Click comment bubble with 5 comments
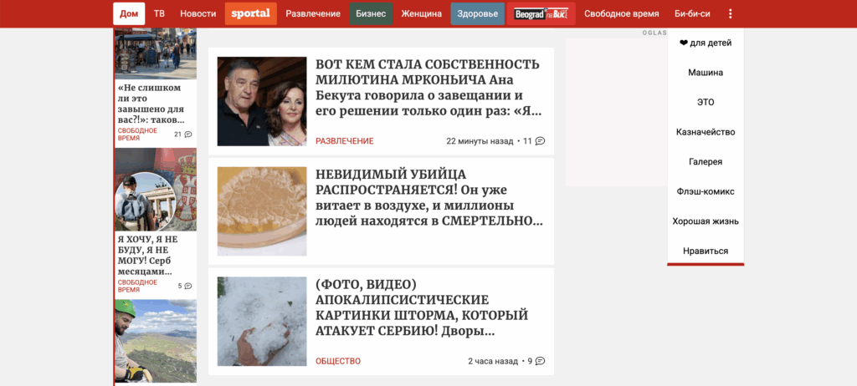This screenshot has width=857, height=386. click(x=188, y=286)
